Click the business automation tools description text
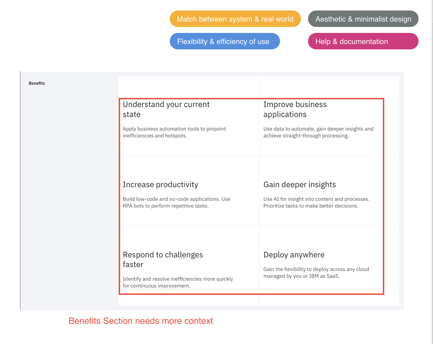Image resolution: width=433 pixels, height=344 pixels. (174, 132)
